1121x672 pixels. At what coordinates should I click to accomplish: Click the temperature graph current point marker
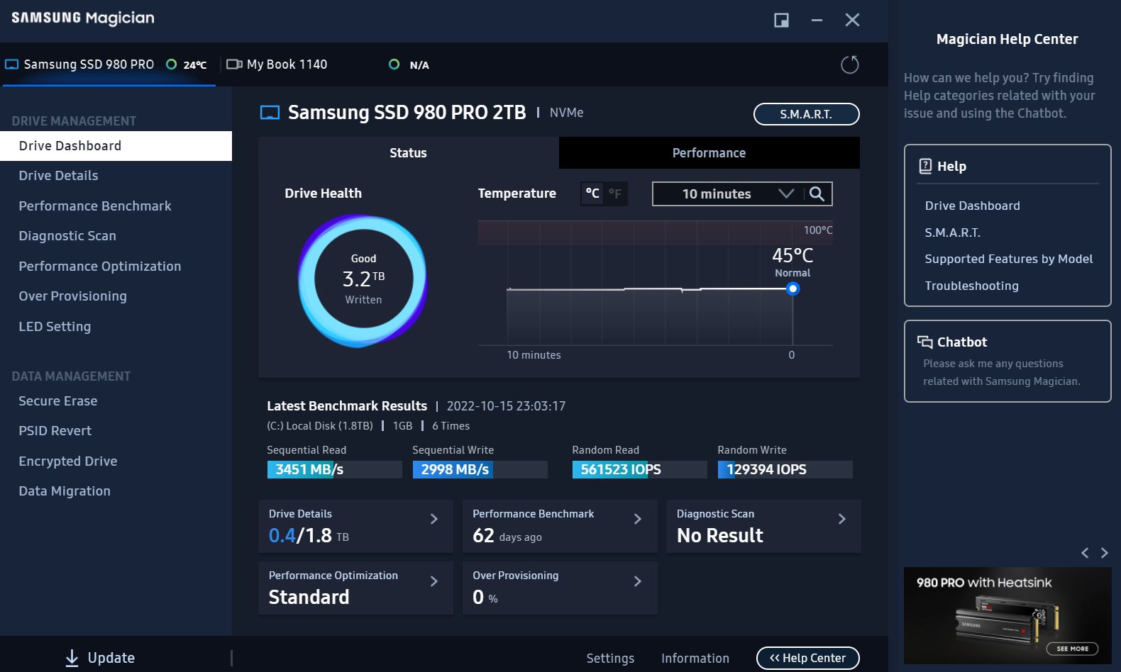click(793, 289)
